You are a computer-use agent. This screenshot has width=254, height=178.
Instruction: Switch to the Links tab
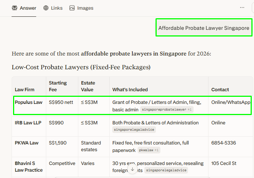pyautogui.click(x=56, y=8)
